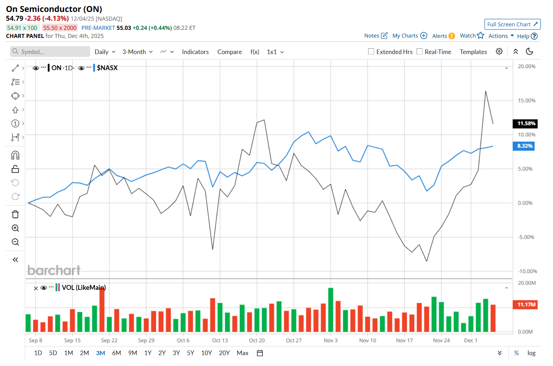553x366 pixels.
Task: Click the Symbol search field
Action: click(50, 52)
